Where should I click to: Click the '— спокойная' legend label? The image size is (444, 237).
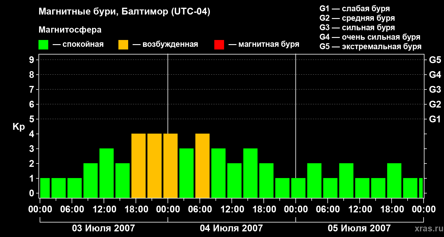pyautogui.click(x=78, y=44)
